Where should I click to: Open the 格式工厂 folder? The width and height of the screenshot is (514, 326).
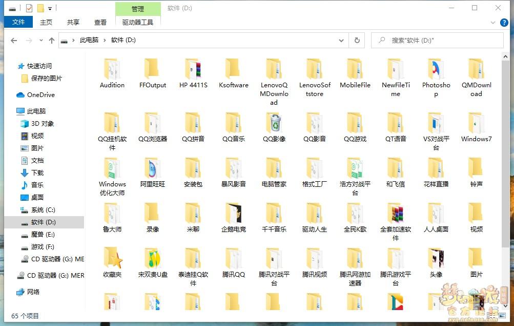(x=315, y=172)
